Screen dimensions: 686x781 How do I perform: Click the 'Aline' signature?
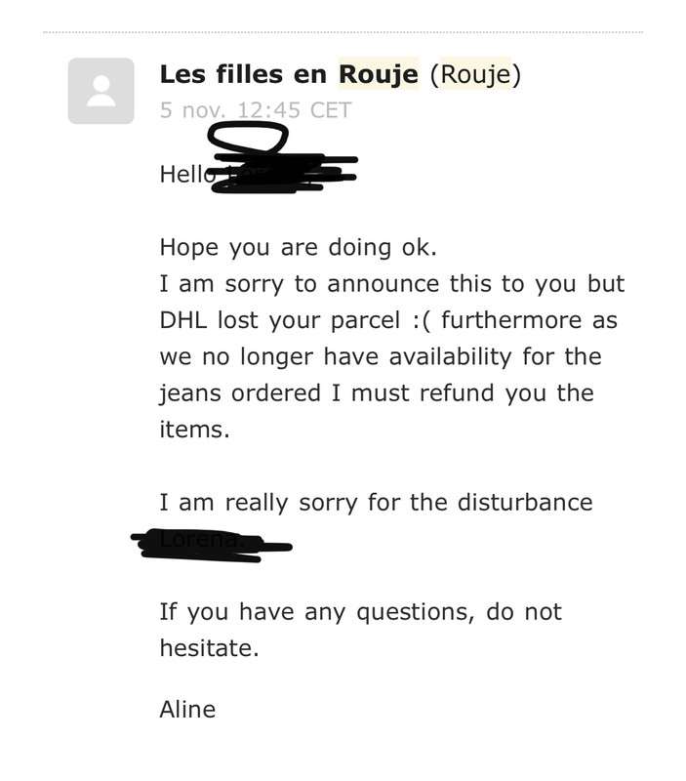coord(187,709)
